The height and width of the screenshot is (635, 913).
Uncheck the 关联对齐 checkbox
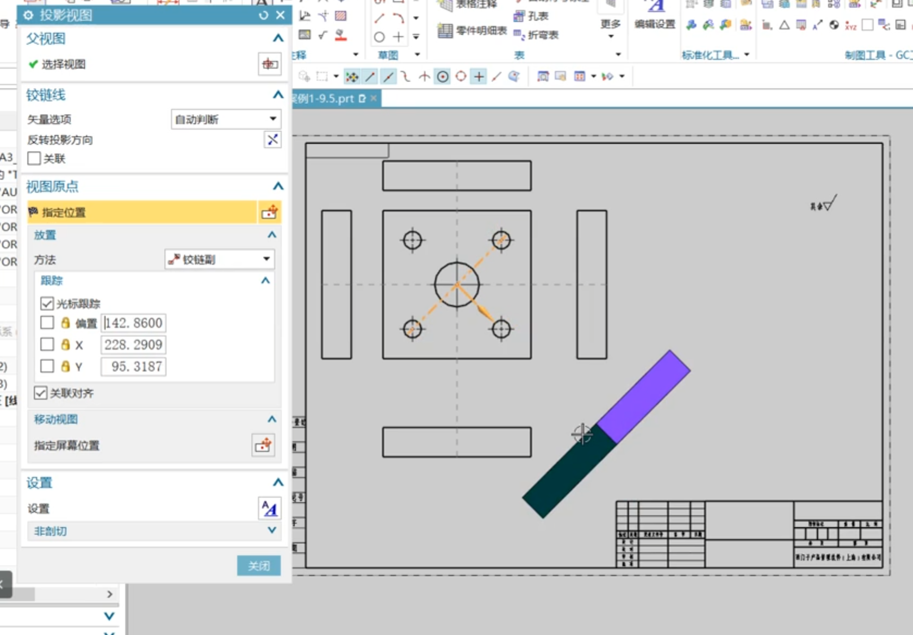(x=41, y=393)
